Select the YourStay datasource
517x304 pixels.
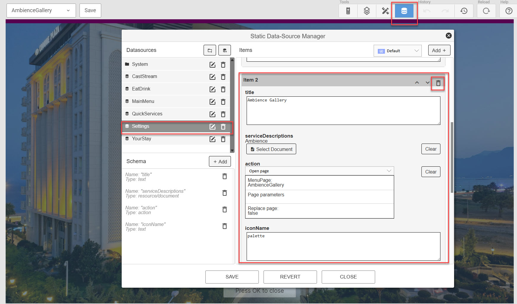point(142,139)
